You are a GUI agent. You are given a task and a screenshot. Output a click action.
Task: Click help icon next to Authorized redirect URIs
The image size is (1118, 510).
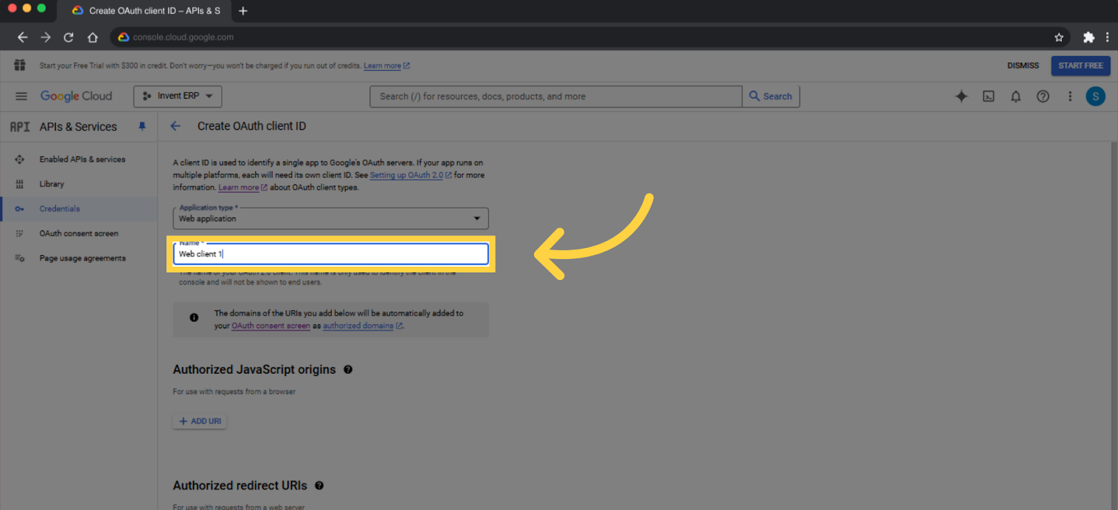[x=319, y=486]
